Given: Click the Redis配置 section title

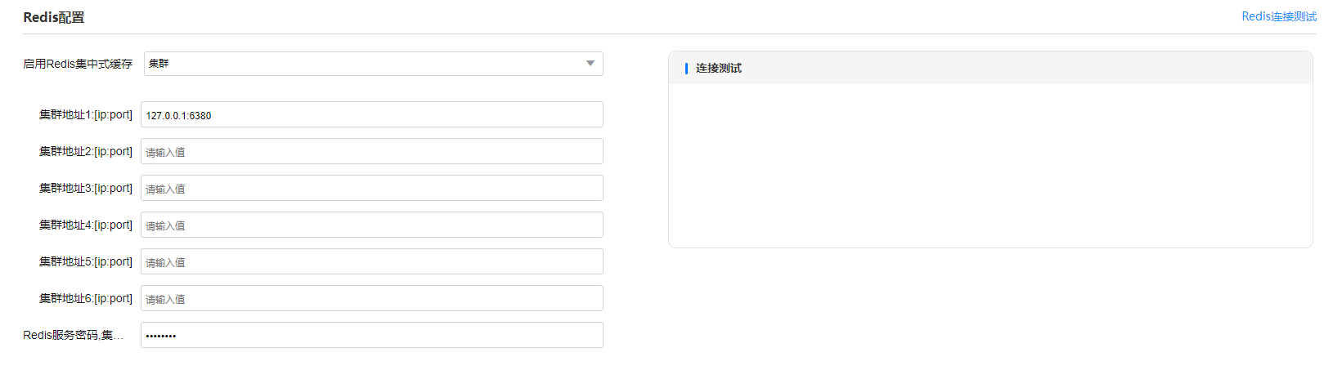Looking at the screenshot, I should tap(54, 17).
